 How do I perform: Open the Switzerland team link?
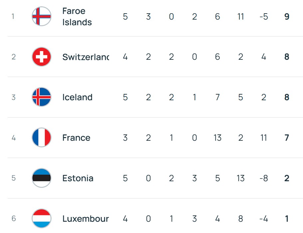click(x=85, y=57)
